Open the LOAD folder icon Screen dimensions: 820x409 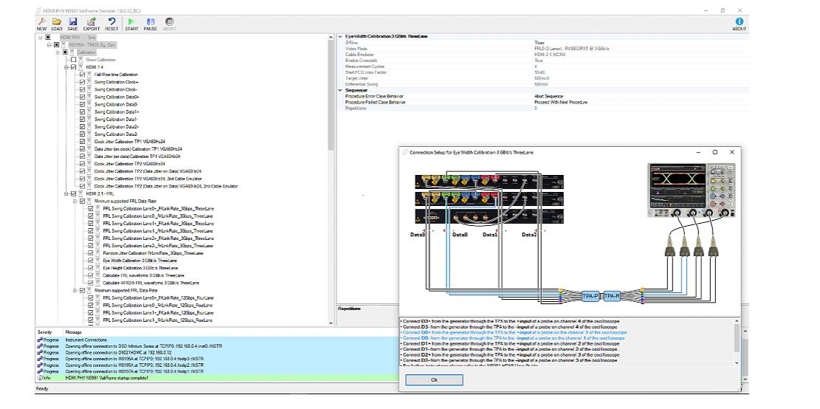tap(57, 21)
